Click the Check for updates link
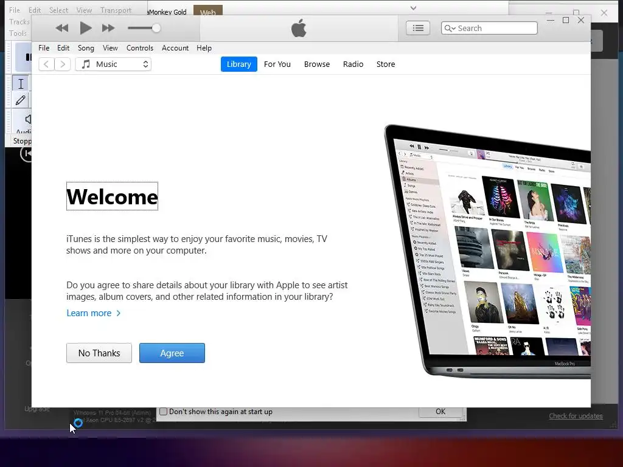This screenshot has height=467, width=623. tap(576, 416)
